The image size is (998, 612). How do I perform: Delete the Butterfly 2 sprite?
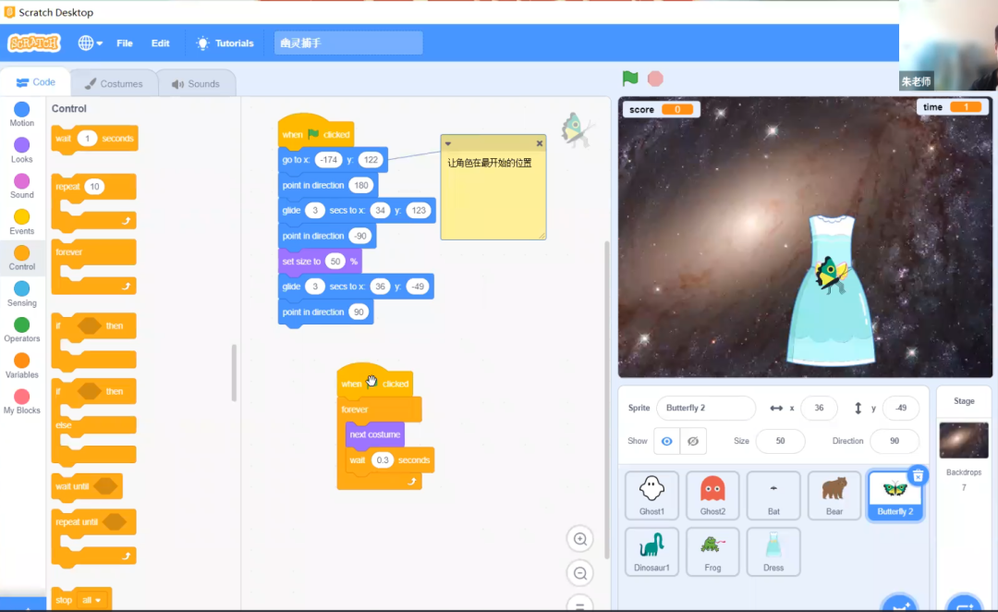point(917,475)
